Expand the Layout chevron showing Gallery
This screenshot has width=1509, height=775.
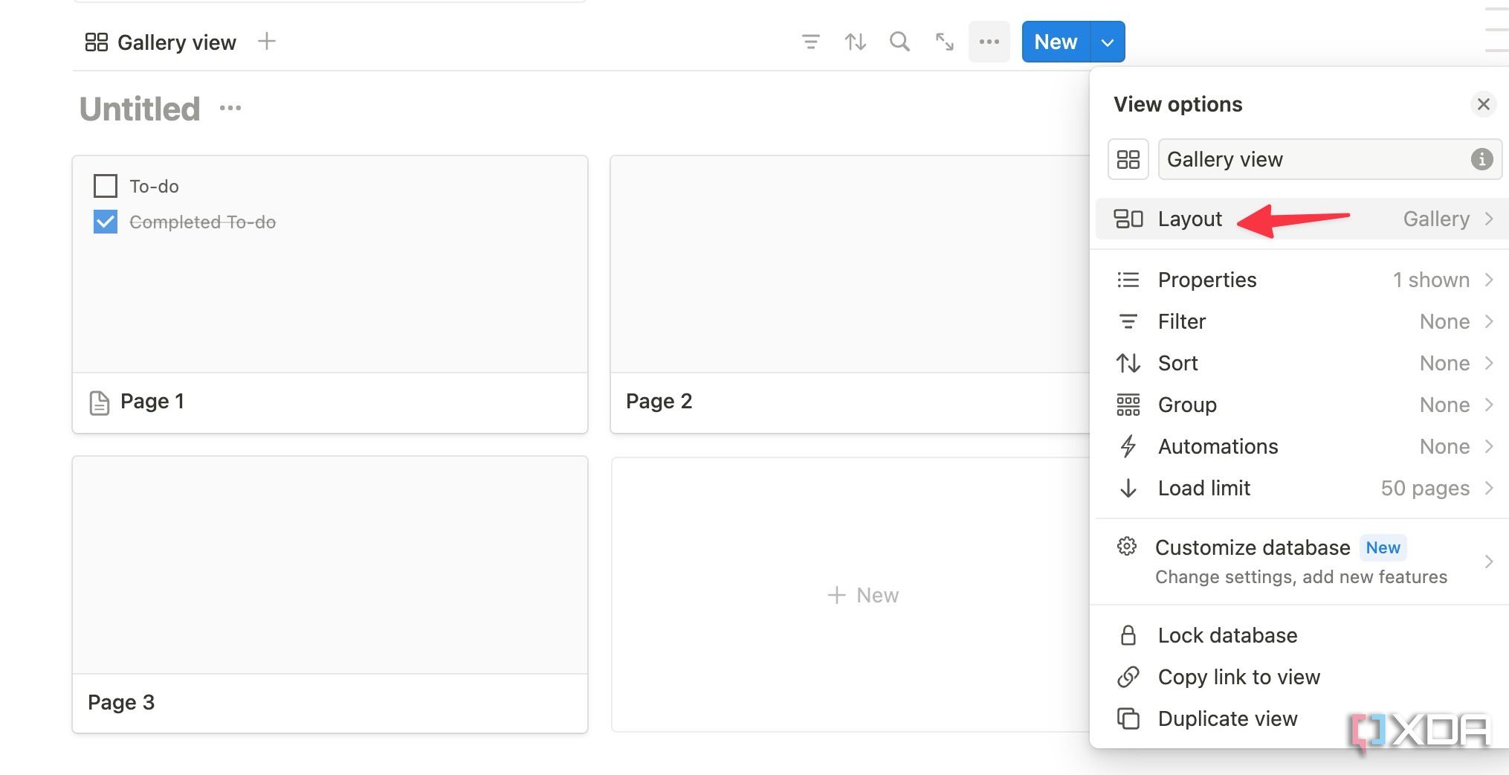pyautogui.click(x=1489, y=219)
